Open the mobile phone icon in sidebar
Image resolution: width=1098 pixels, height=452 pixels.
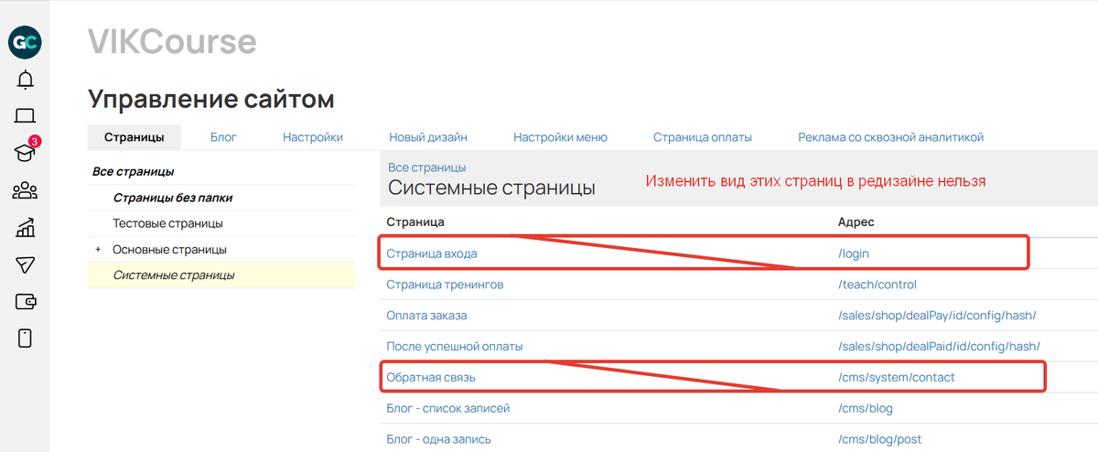click(x=25, y=338)
